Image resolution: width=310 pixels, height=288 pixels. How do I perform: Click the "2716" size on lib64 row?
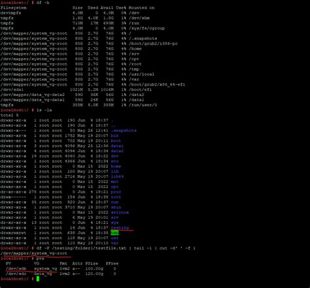point(70,177)
